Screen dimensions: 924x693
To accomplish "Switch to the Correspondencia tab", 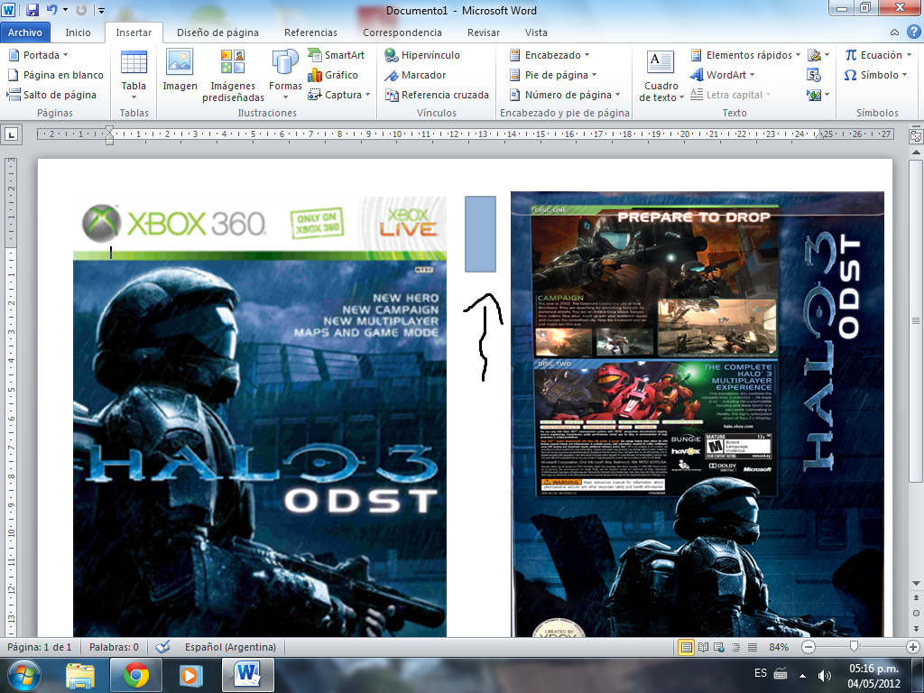I will pos(402,32).
